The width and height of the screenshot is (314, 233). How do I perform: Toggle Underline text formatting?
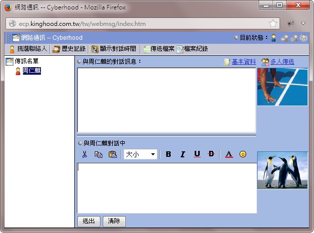click(197, 154)
